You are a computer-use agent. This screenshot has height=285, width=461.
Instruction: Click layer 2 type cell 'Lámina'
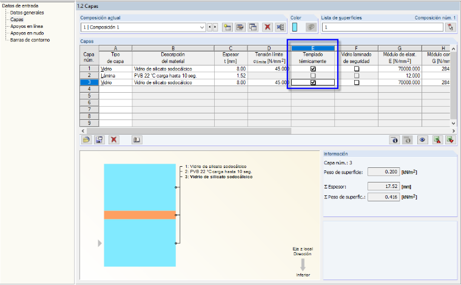point(115,76)
